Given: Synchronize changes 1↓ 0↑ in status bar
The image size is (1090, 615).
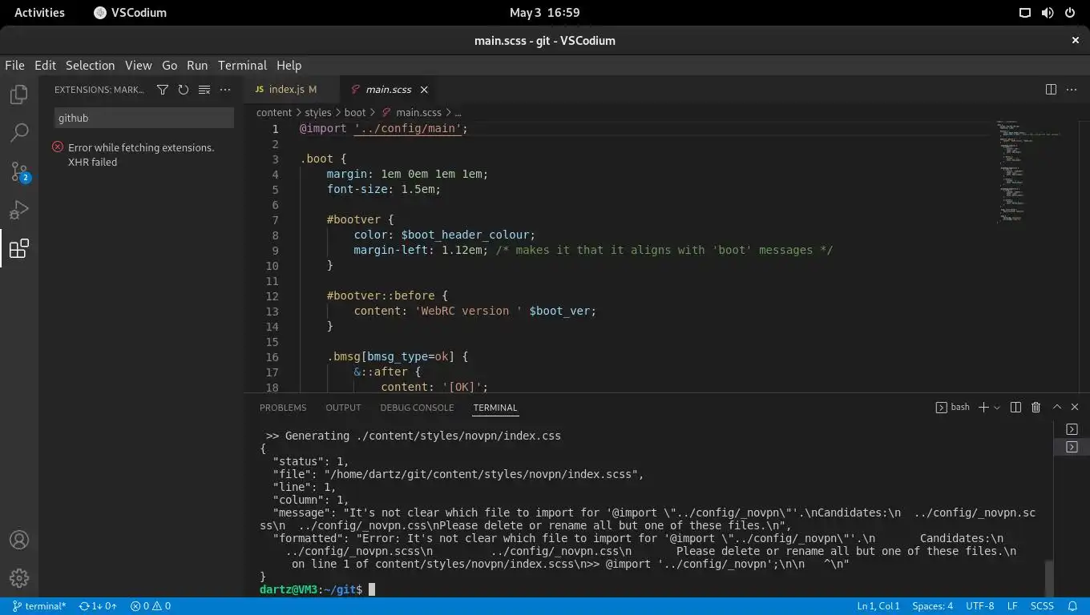Looking at the screenshot, I should 98,606.
